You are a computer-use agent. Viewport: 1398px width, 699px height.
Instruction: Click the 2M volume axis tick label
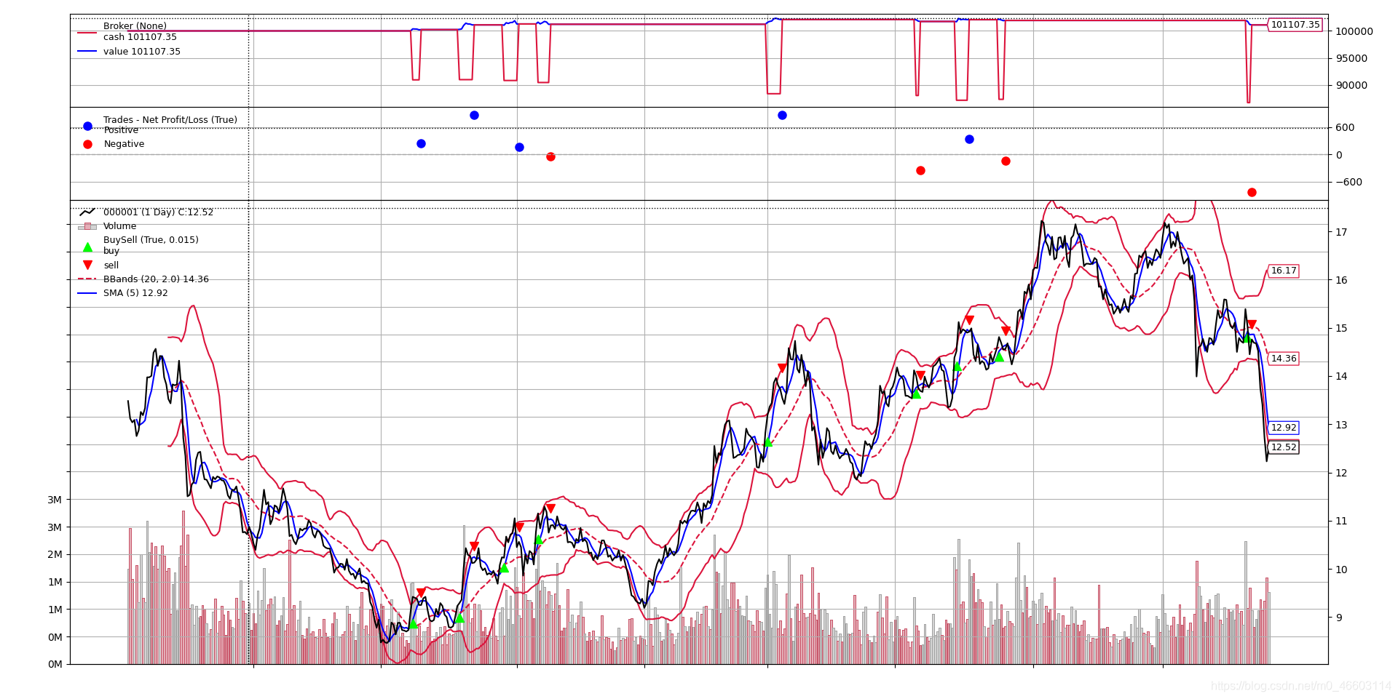pos(55,554)
